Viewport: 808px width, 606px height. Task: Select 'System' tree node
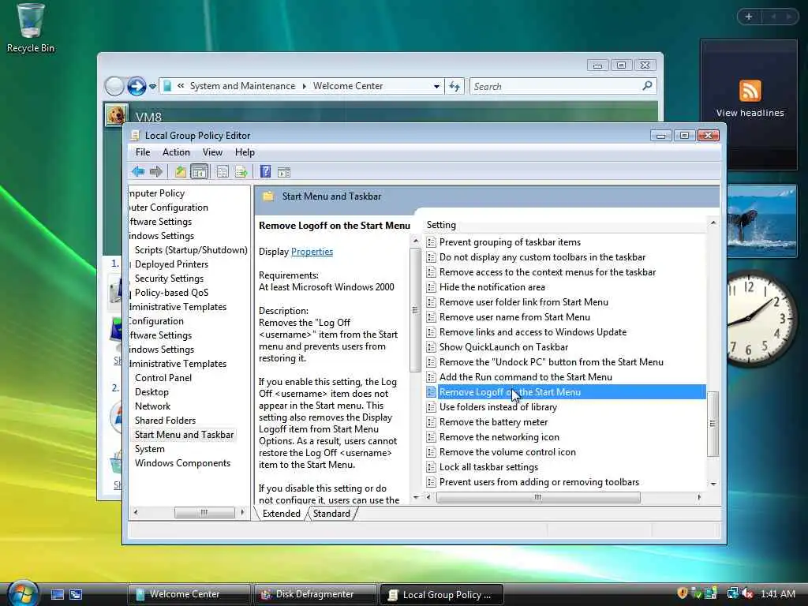(x=150, y=449)
